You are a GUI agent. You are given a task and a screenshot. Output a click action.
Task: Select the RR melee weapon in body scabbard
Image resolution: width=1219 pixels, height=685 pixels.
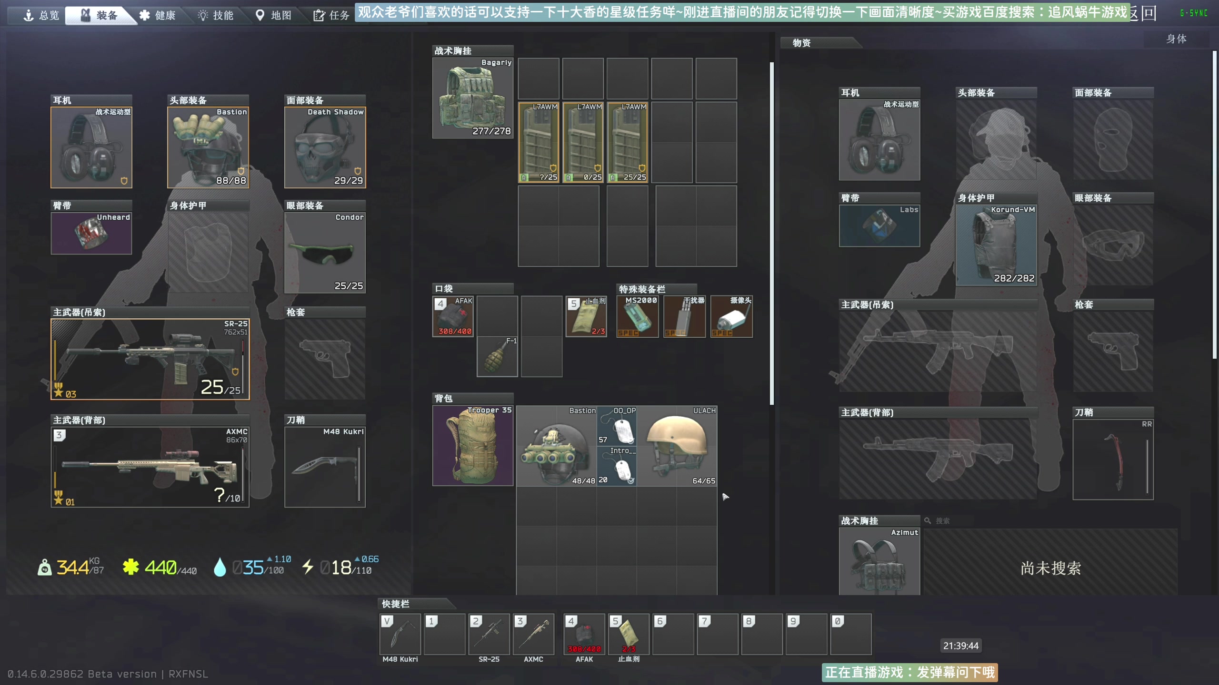point(1113,459)
